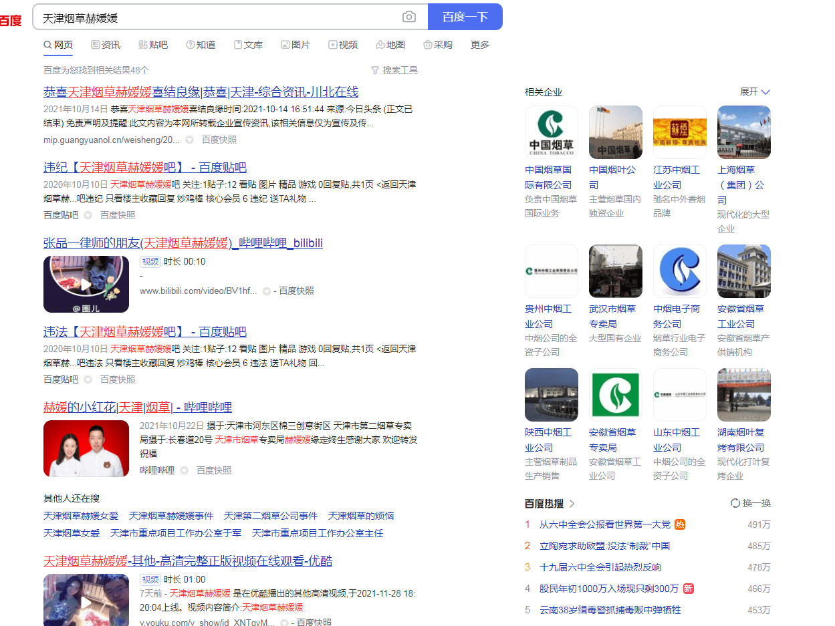Open the 赫媛的小红花 bilibili result title
The image size is (835, 626).
(138, 408)
